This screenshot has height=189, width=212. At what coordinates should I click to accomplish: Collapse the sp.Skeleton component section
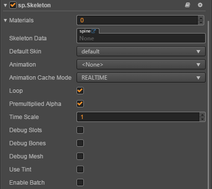coord(5,5)
